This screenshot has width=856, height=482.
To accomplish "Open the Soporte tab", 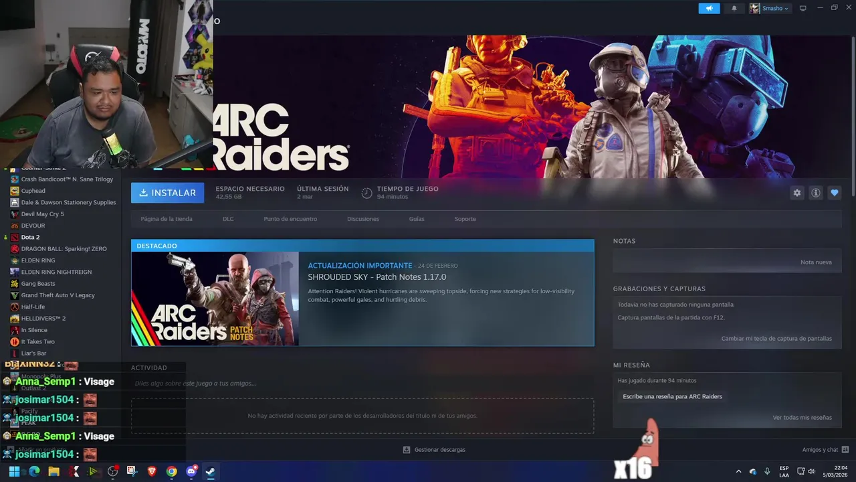I will (x=465, y=219).
